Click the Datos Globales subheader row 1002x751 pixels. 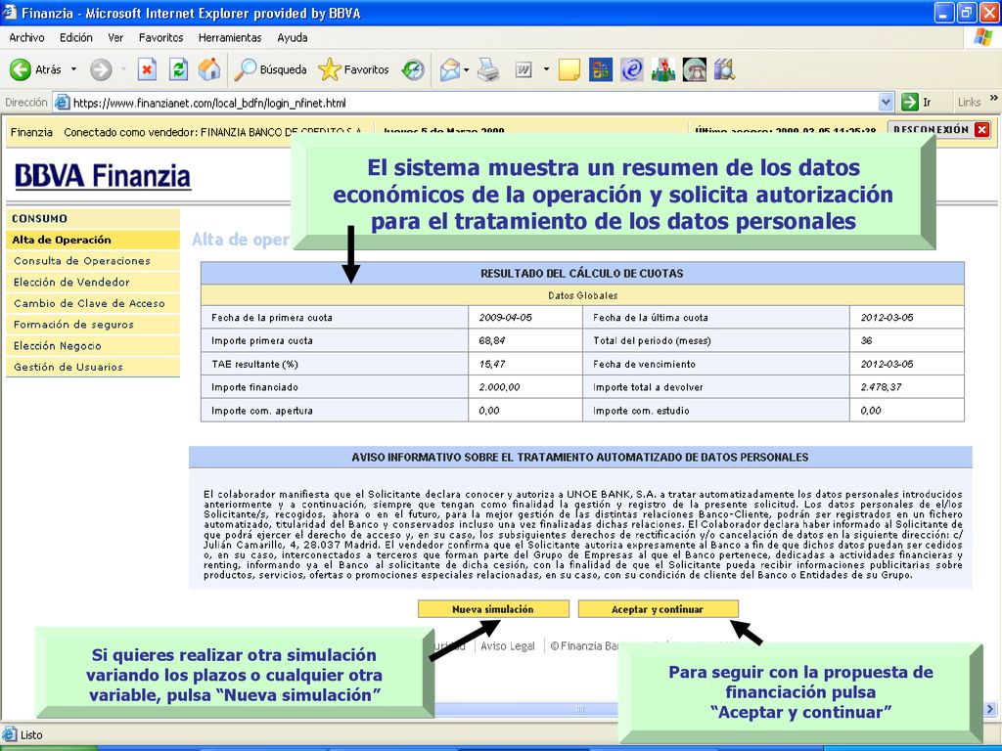tap(582, 295)
